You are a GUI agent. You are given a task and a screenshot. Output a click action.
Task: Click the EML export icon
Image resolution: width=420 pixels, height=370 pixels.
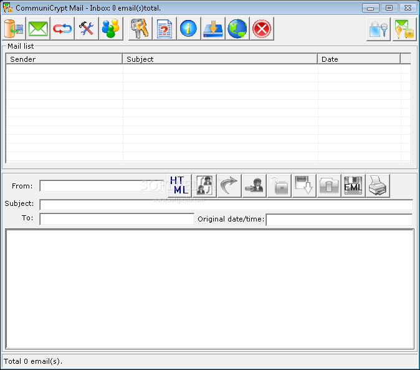(x=353, y=185)
